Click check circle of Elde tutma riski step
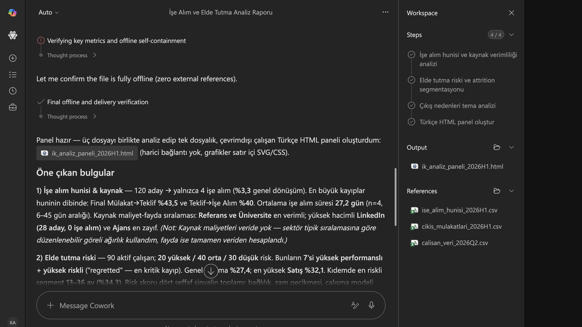582x327 pixels. point(411,80)
